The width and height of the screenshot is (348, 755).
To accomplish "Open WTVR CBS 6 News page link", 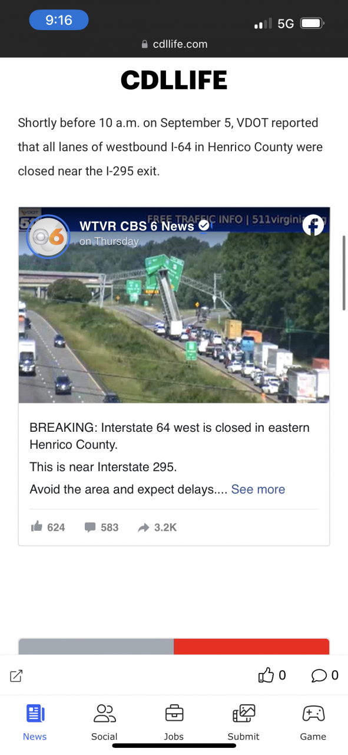I will click(x=137, y=226).
